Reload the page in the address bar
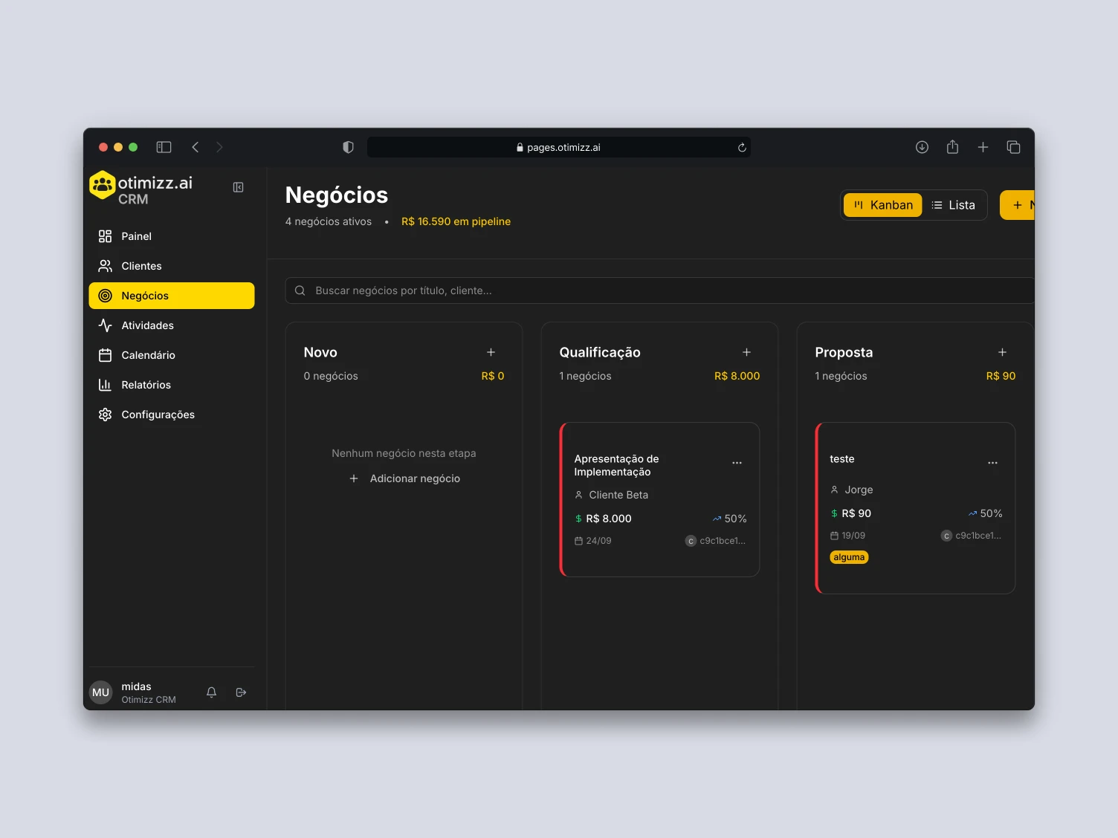This screenshot has width=1118, height=838. pyautogui.click(x=741, y=148)
